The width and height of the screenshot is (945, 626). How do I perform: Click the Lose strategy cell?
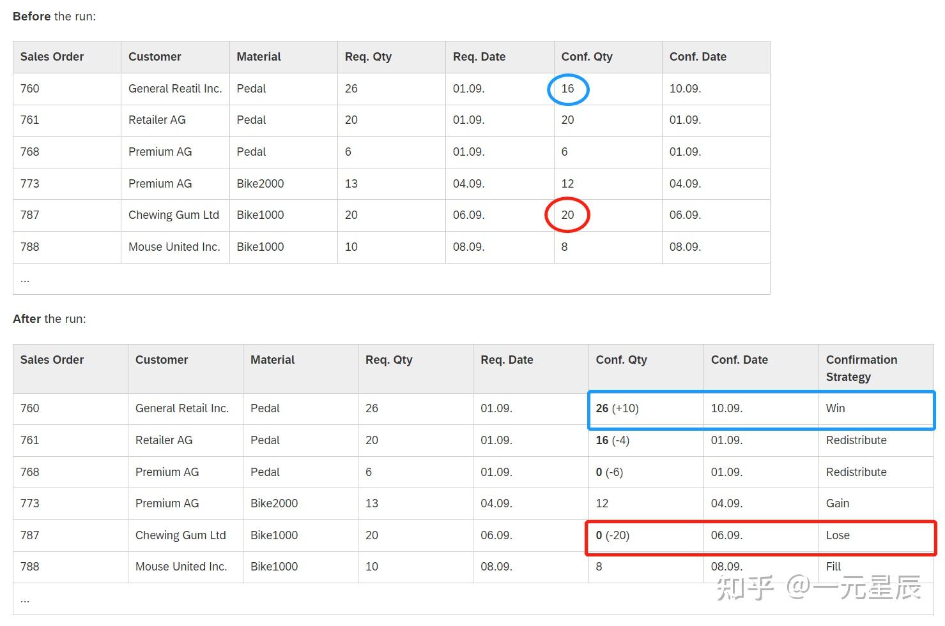[x=838, y=535]
